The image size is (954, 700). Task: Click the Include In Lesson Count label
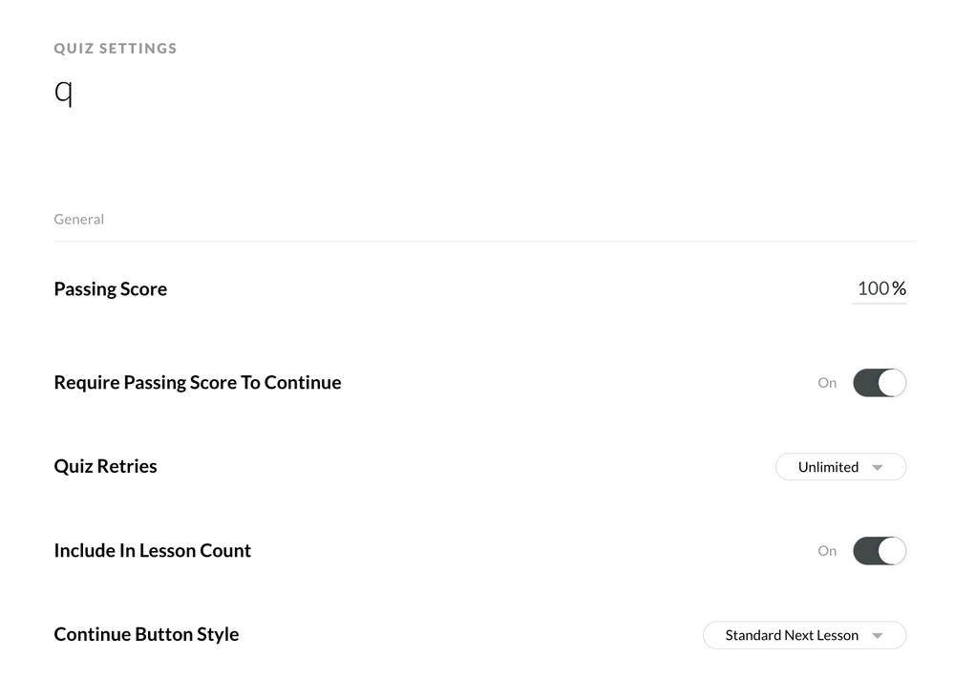click(153, 551)
